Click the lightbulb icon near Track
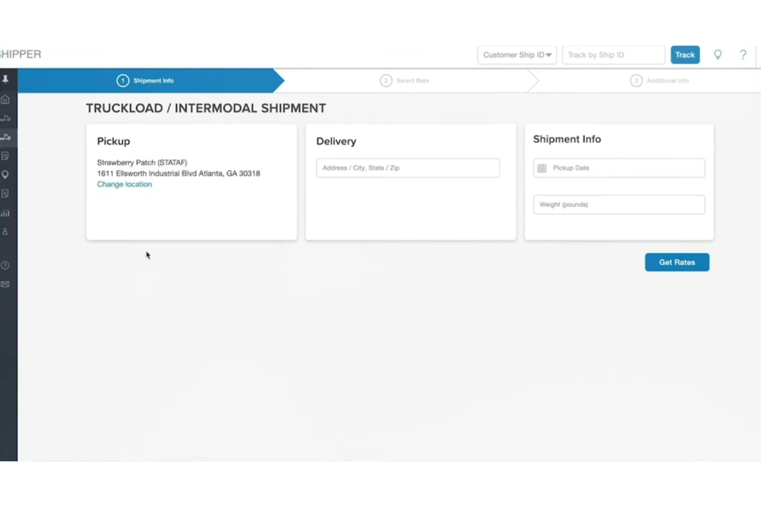 click(718, 54)
